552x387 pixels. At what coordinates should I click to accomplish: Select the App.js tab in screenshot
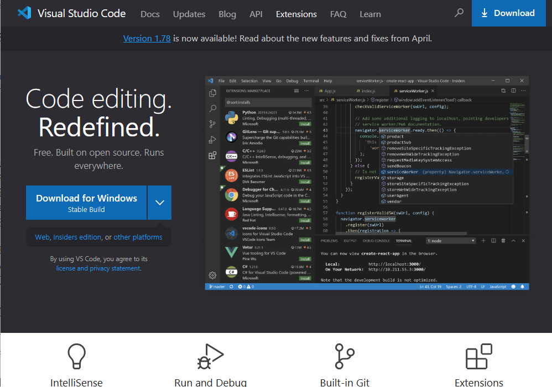327,91
